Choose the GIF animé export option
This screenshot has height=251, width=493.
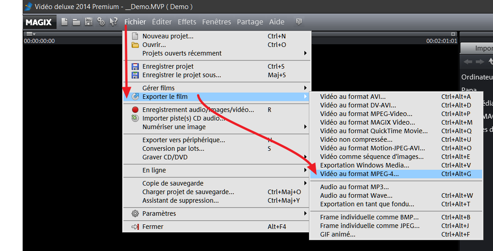337,234
